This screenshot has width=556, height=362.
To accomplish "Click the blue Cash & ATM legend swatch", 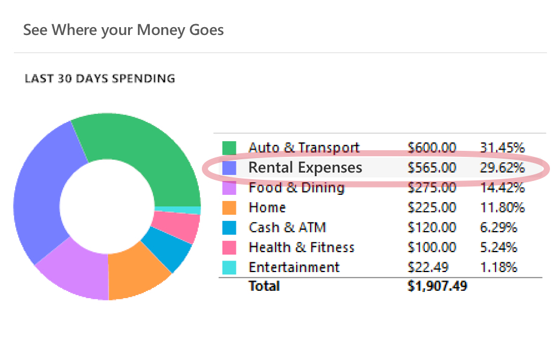I will point(229,227).
